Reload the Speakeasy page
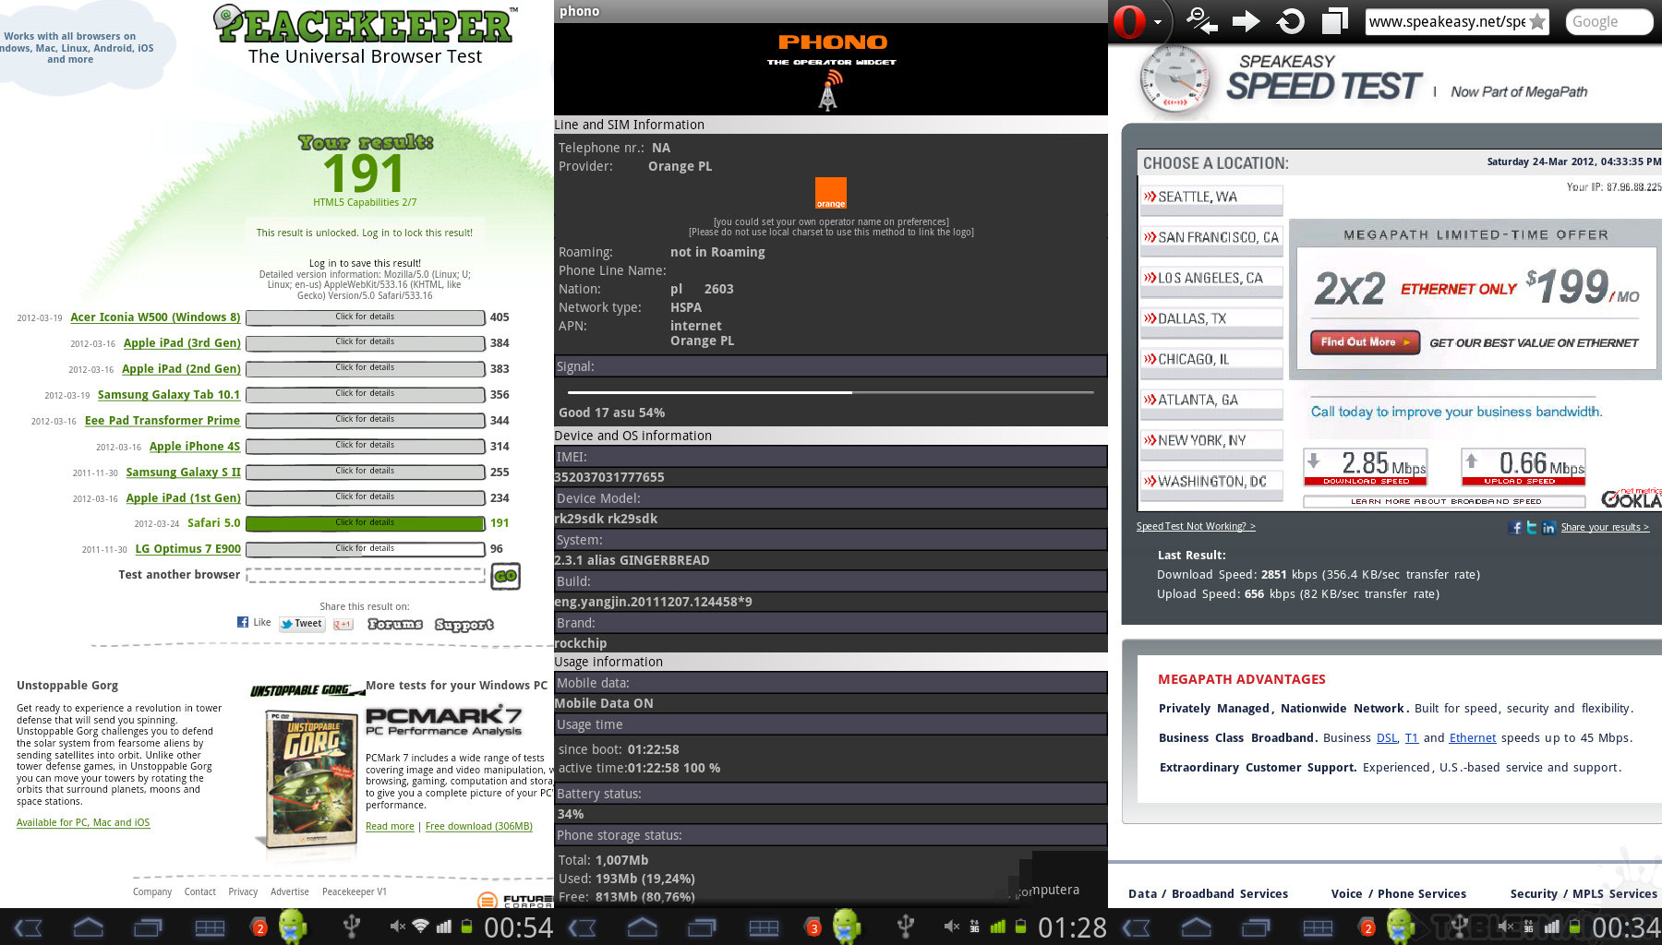Viewport: 1662px width, 945px height. 1290,20
